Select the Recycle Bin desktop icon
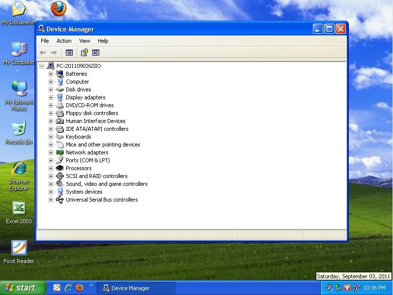 coord(19,133)
